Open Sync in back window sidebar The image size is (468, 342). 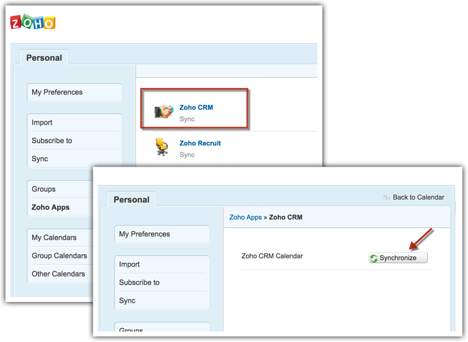point(75,159)
